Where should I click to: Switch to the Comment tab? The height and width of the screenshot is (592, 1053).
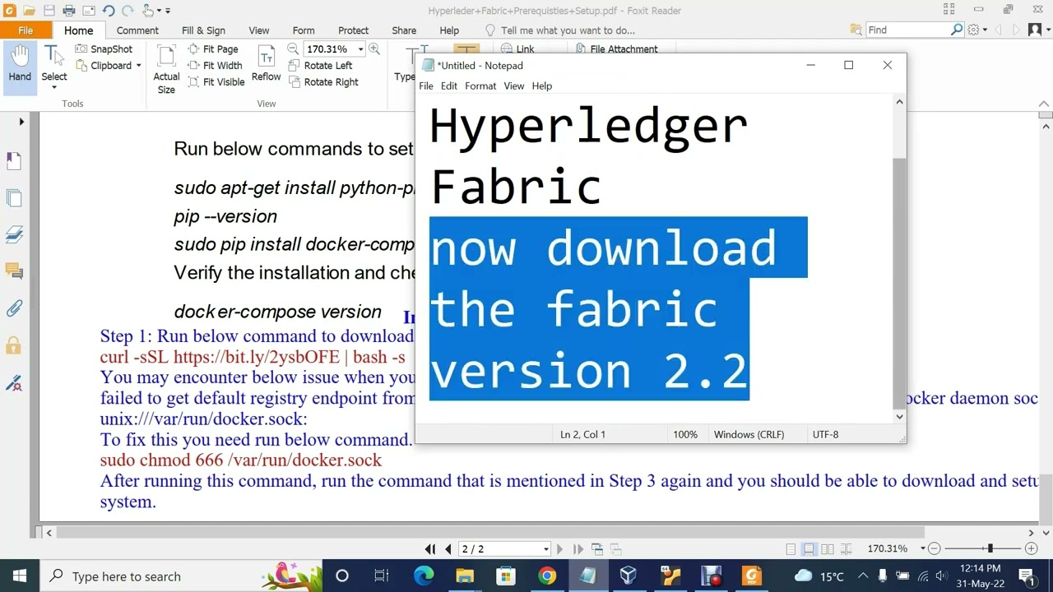coord(137,30)
